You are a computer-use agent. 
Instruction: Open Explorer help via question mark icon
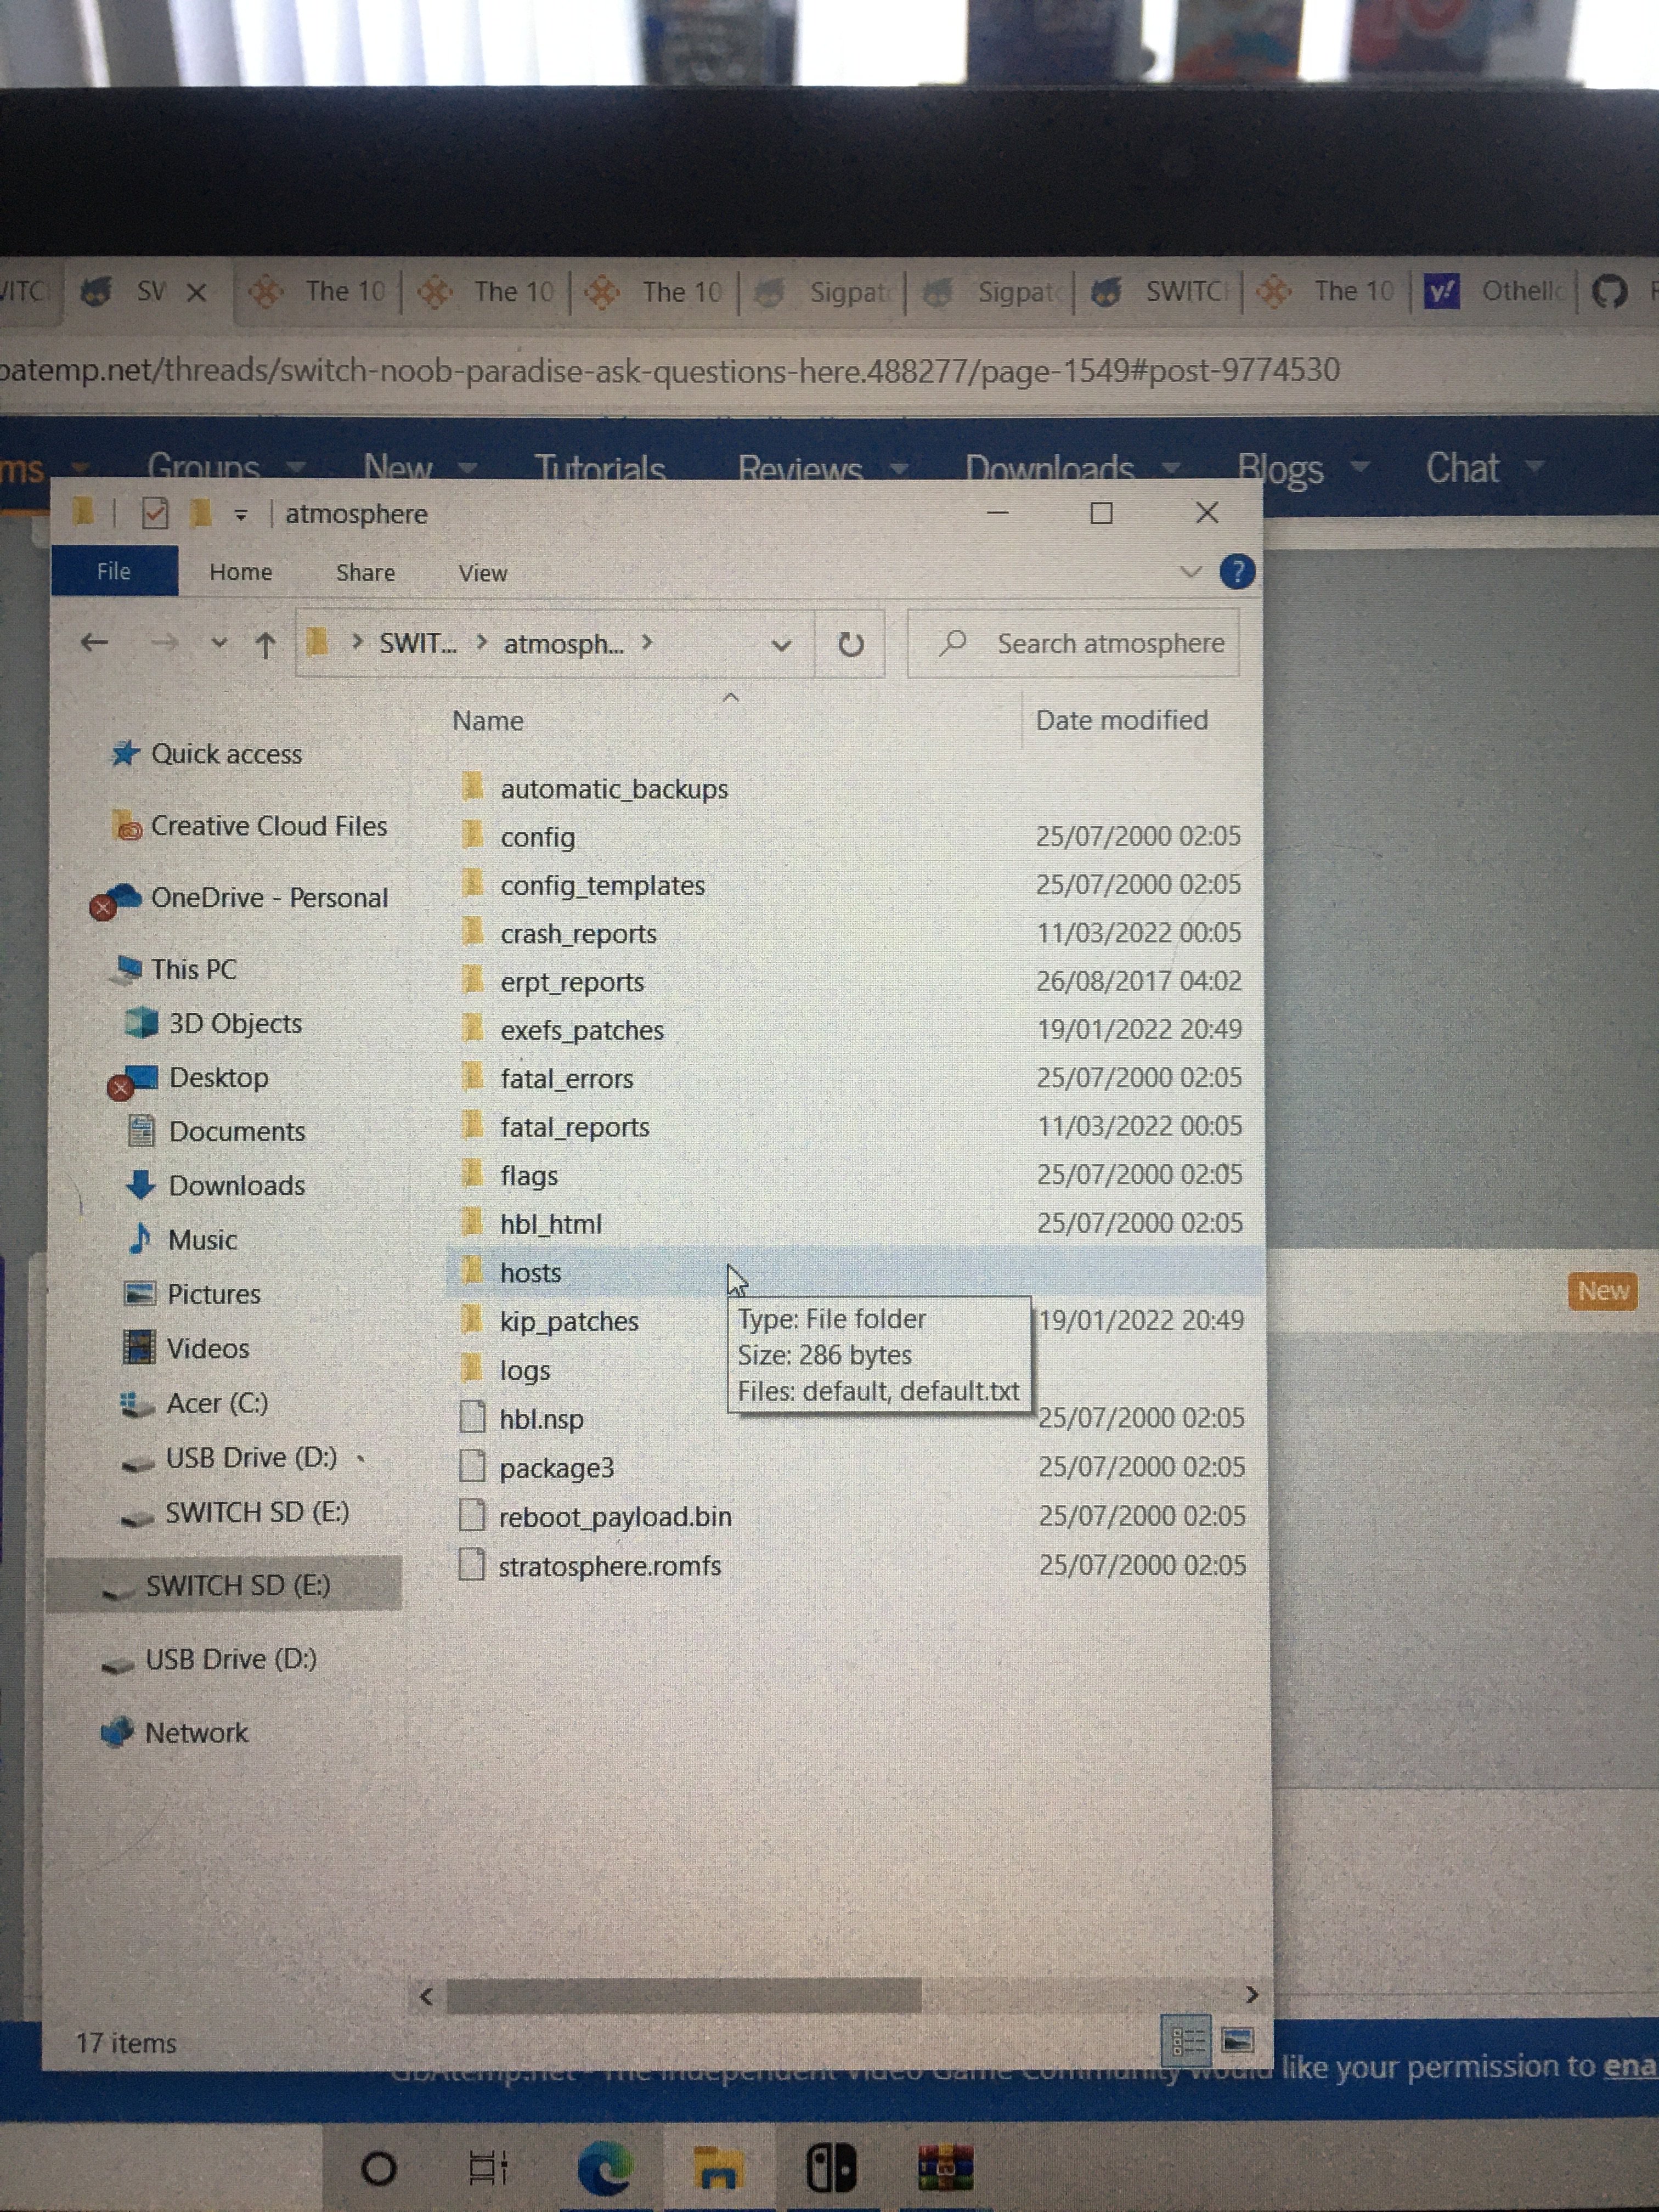1237,572
